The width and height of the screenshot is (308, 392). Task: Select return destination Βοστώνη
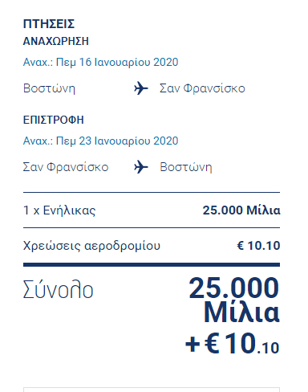point(186,167)
